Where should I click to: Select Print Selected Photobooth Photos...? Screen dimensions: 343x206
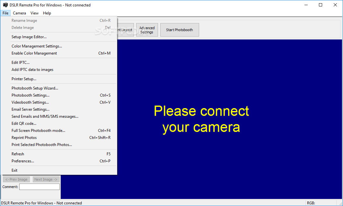pyautogui.click(x=59, y=145)
